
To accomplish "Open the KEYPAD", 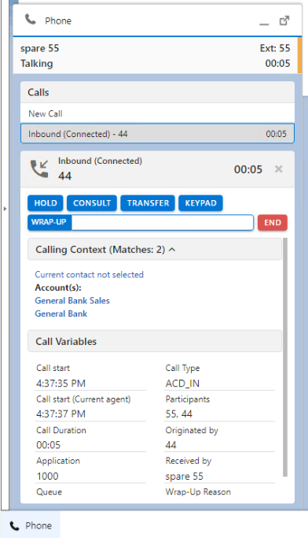I will point(200,203).
